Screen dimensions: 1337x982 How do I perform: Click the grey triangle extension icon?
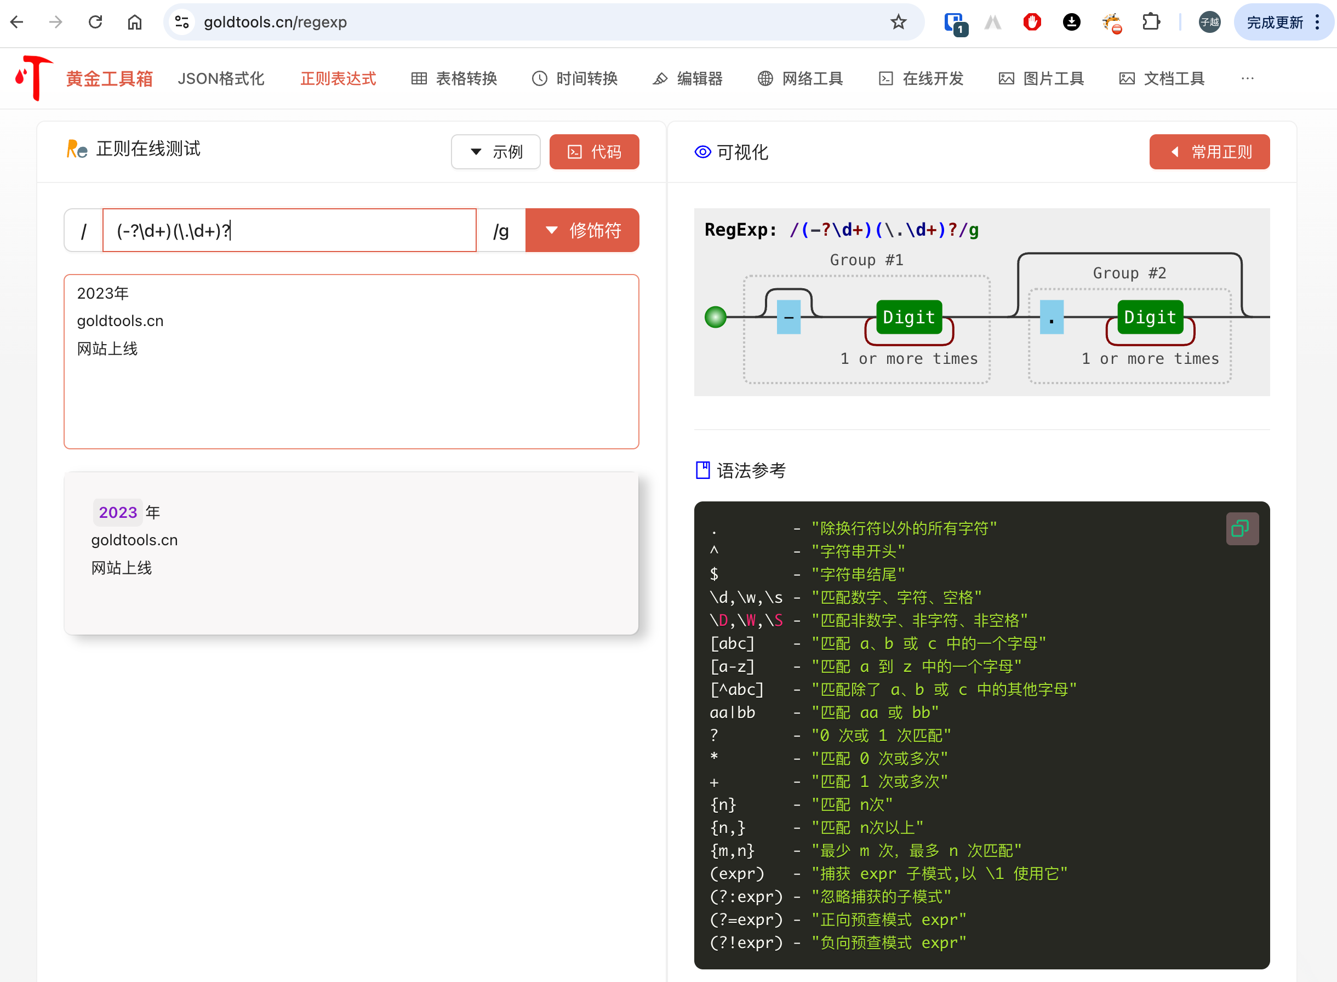point(993,22)
